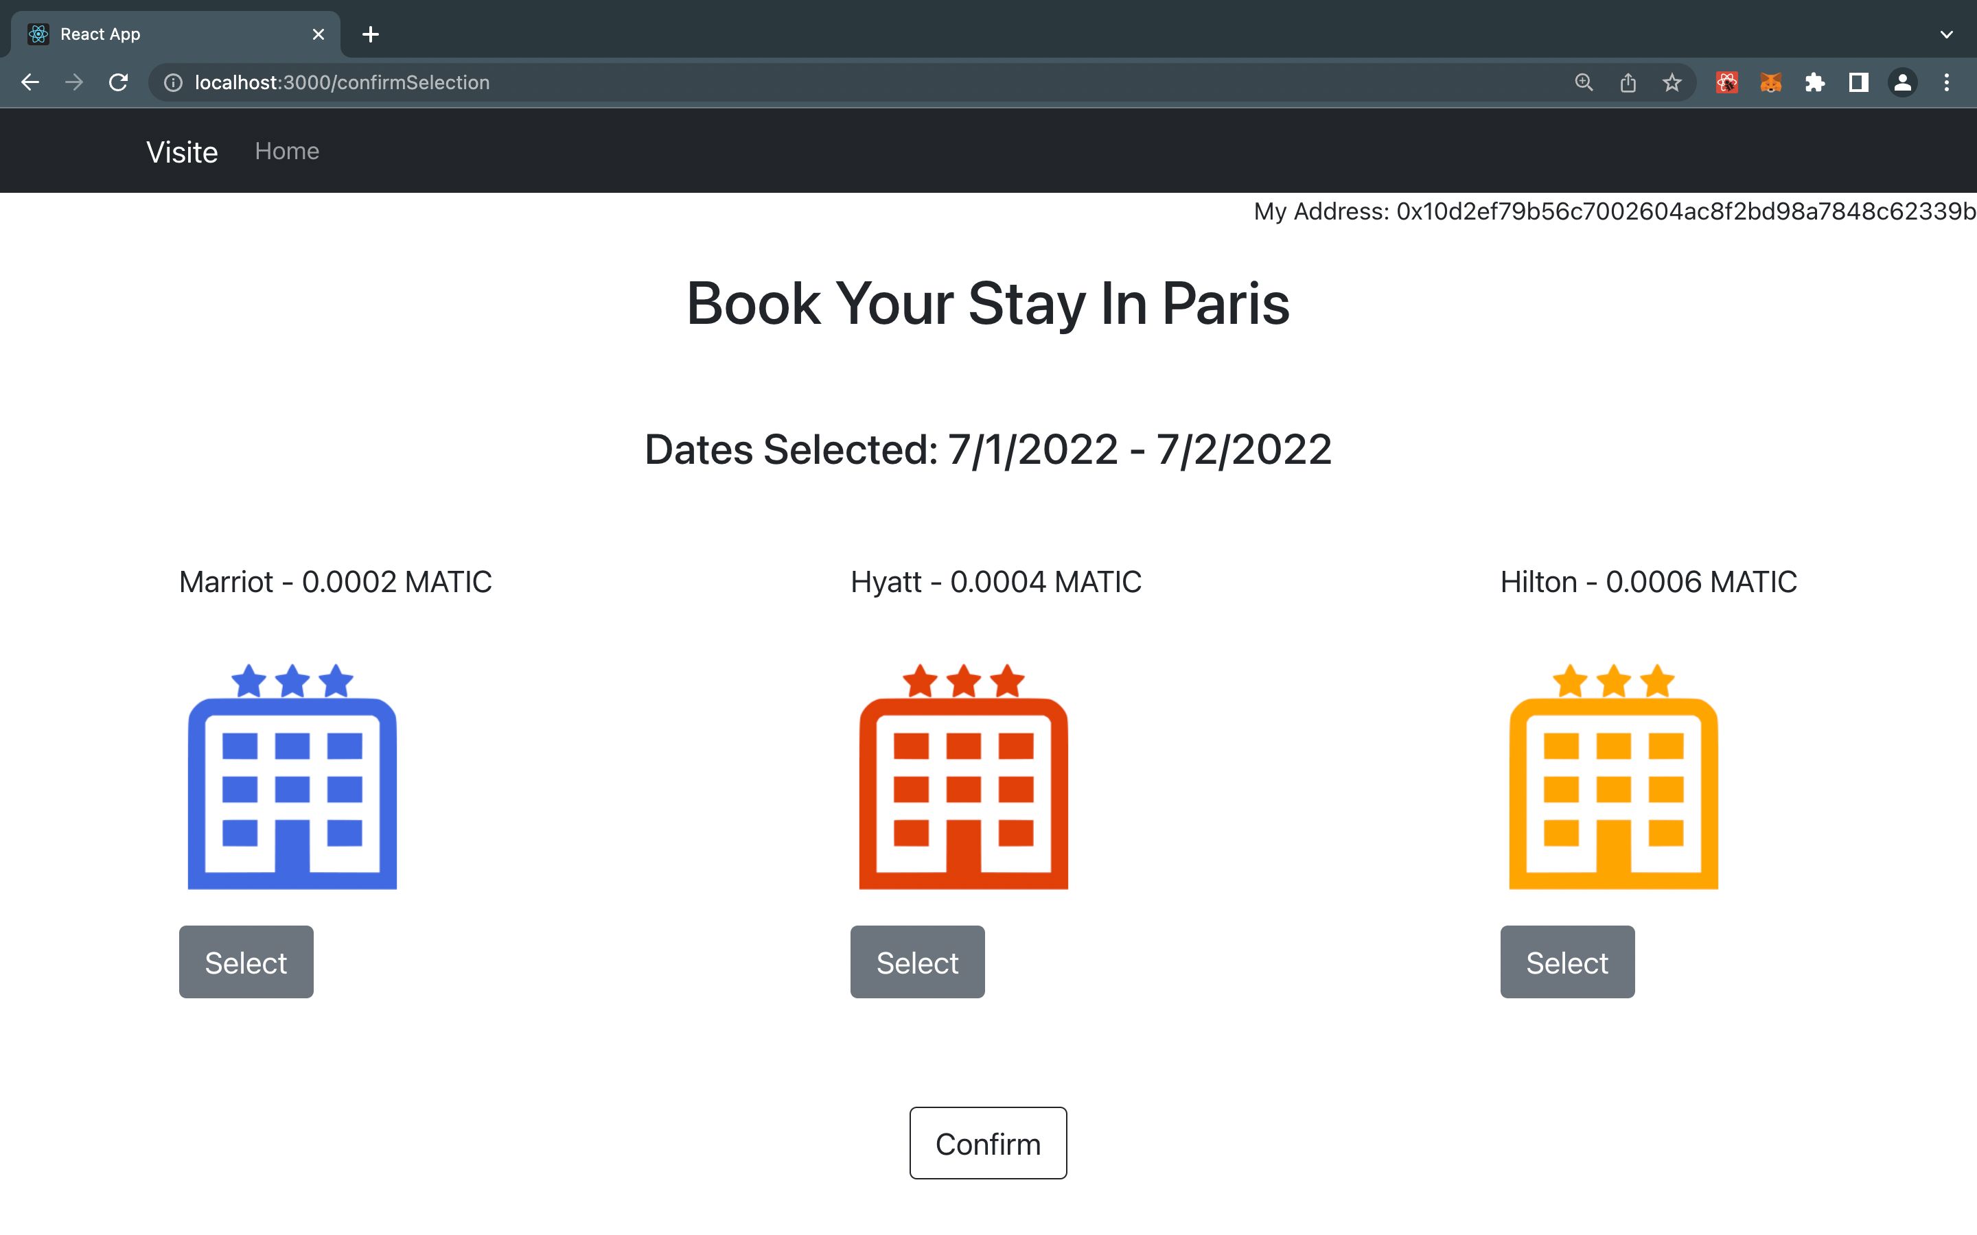Click the red Hyatt hotel image

963,776
